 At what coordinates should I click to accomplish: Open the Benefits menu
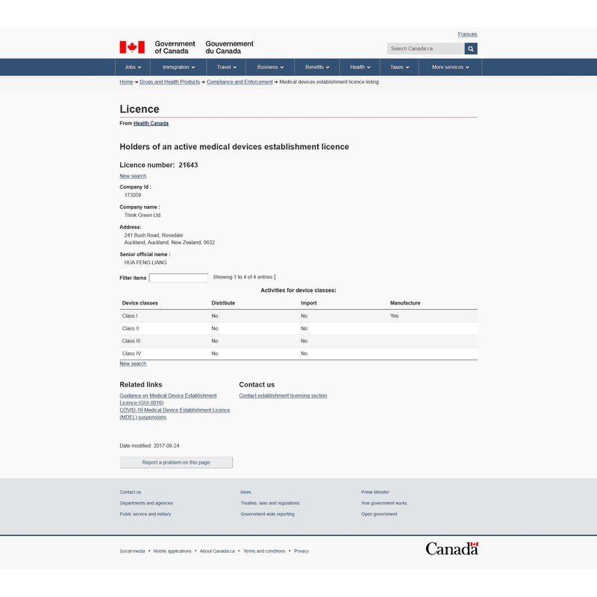coord(317,67)
